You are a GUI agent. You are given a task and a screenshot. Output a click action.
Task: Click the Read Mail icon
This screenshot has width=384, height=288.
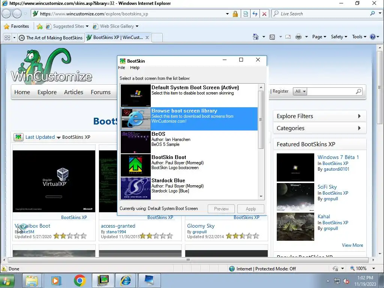288,37
